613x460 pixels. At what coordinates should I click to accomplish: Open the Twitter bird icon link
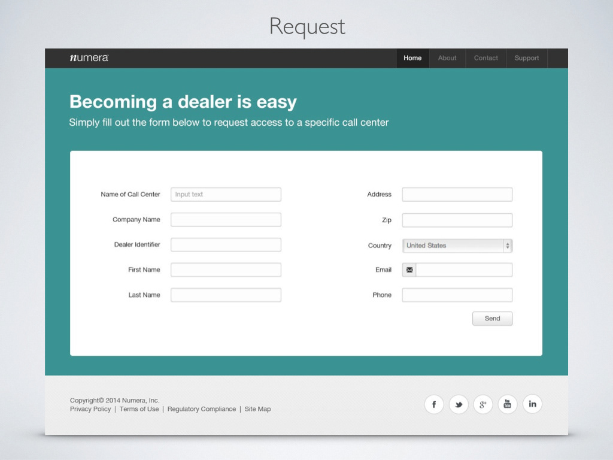459,404
